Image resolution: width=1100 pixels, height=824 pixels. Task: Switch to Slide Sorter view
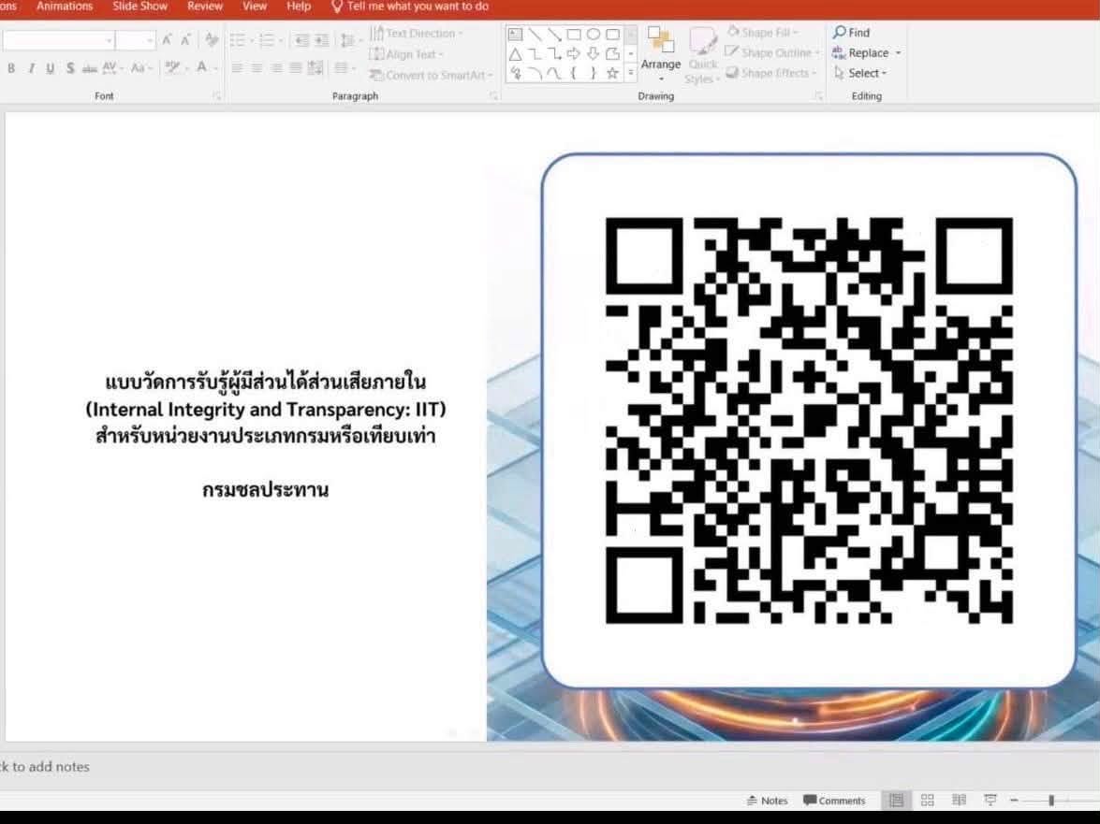[928, 801]
